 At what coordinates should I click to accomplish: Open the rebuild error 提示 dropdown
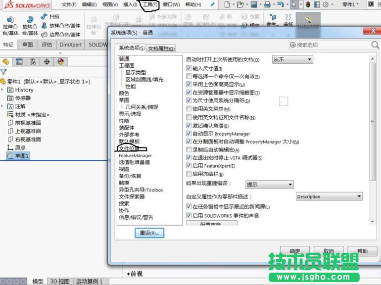tap(270, 185)
